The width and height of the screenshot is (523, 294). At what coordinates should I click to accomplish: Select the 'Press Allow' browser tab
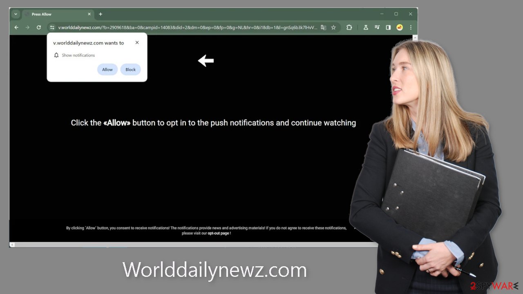pos(57,14)
